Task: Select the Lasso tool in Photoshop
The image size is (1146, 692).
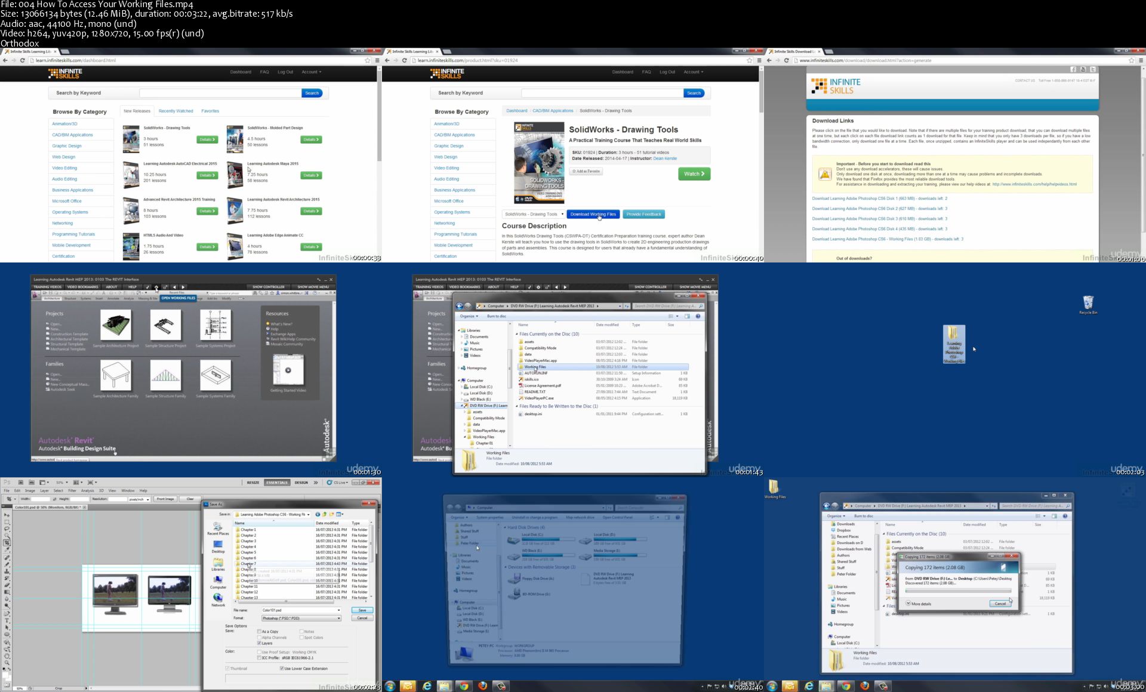Action: [7, 529]
